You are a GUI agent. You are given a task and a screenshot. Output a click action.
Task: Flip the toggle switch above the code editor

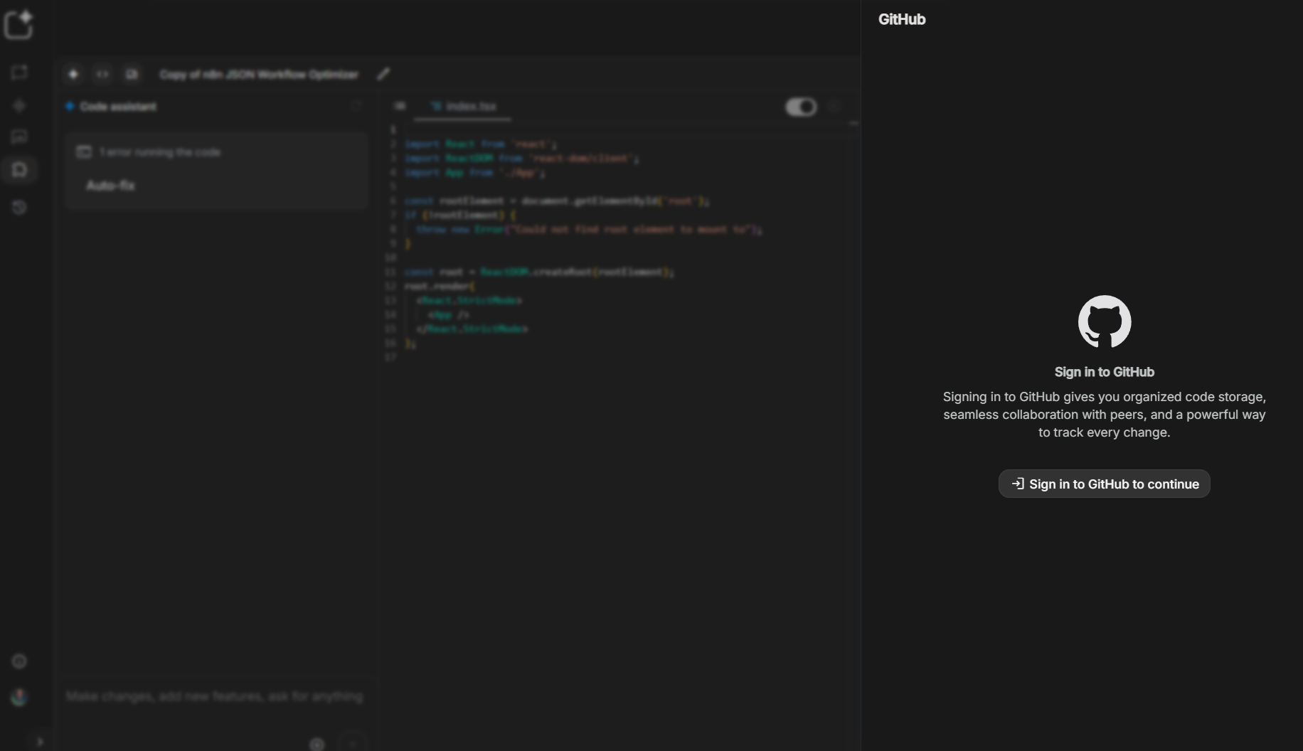(801, 107)
